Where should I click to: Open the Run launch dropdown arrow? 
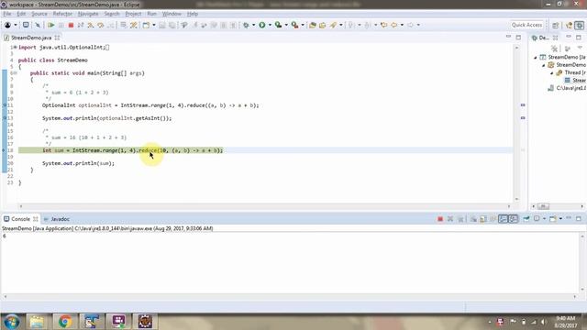click(270, 25)
